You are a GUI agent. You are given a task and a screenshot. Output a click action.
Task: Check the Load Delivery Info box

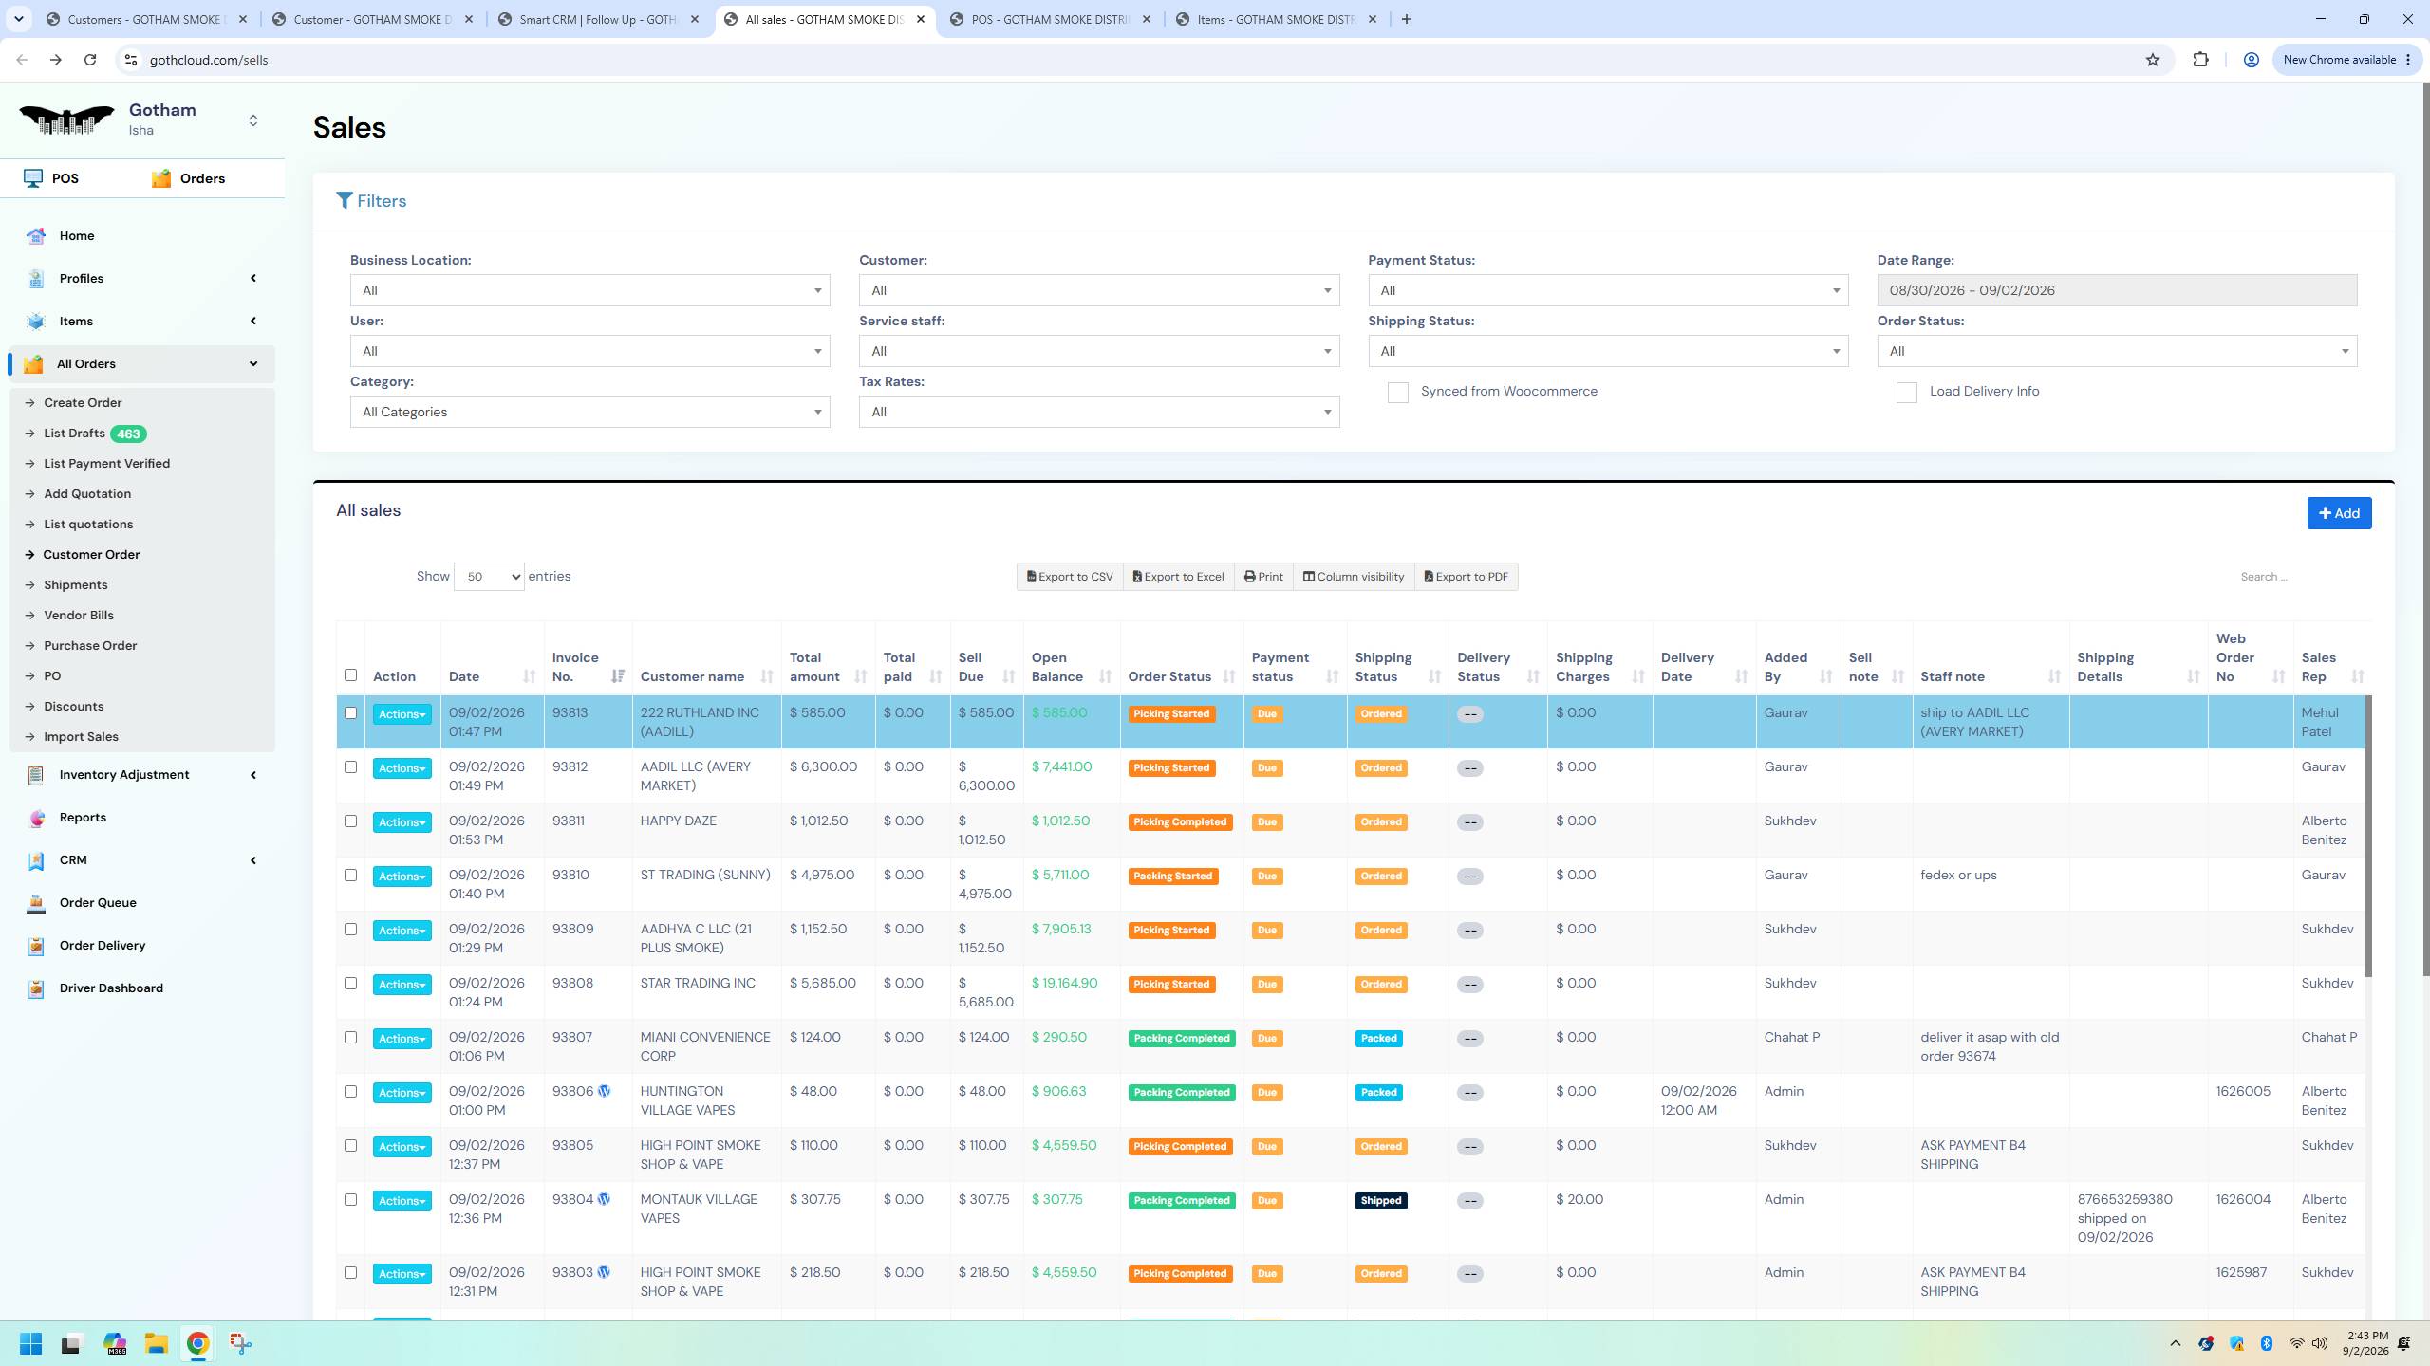[1906, 393]
